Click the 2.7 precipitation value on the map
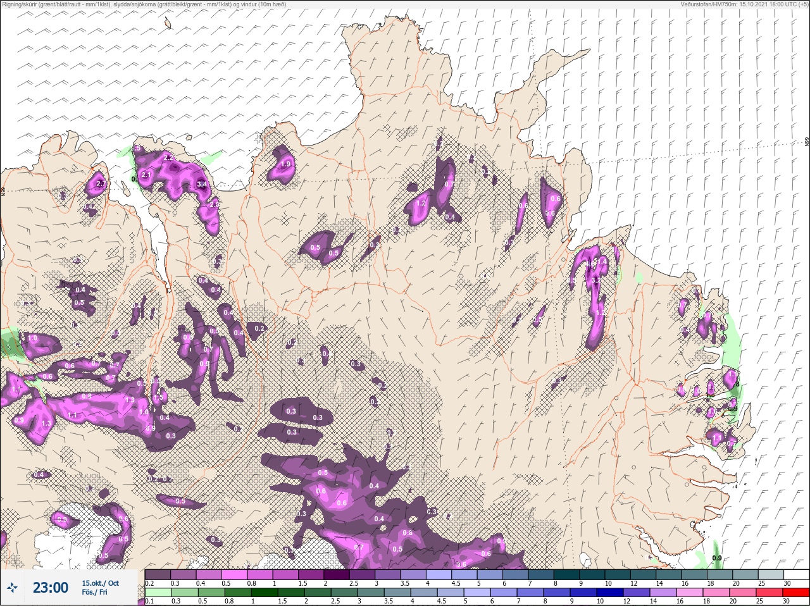810x606 pixels. [x=101, y=184]
